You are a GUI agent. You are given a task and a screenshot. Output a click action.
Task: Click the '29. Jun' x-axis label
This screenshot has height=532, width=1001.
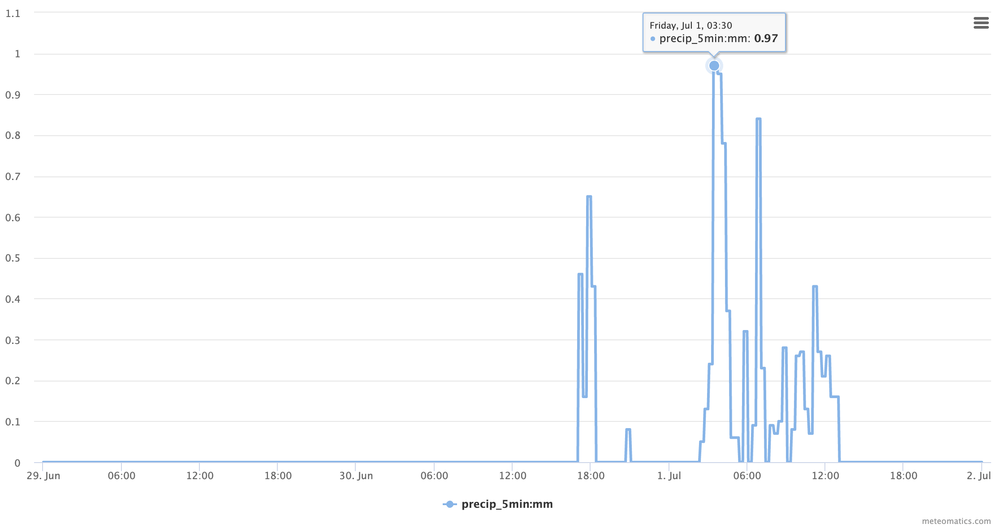[43, 476]
